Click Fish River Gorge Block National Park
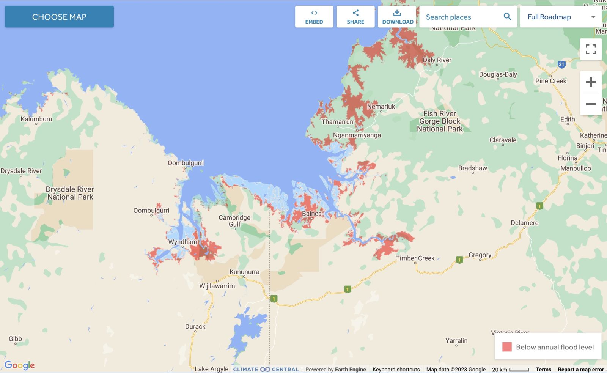This screenshot has width=607, height=373. point(440,121)
